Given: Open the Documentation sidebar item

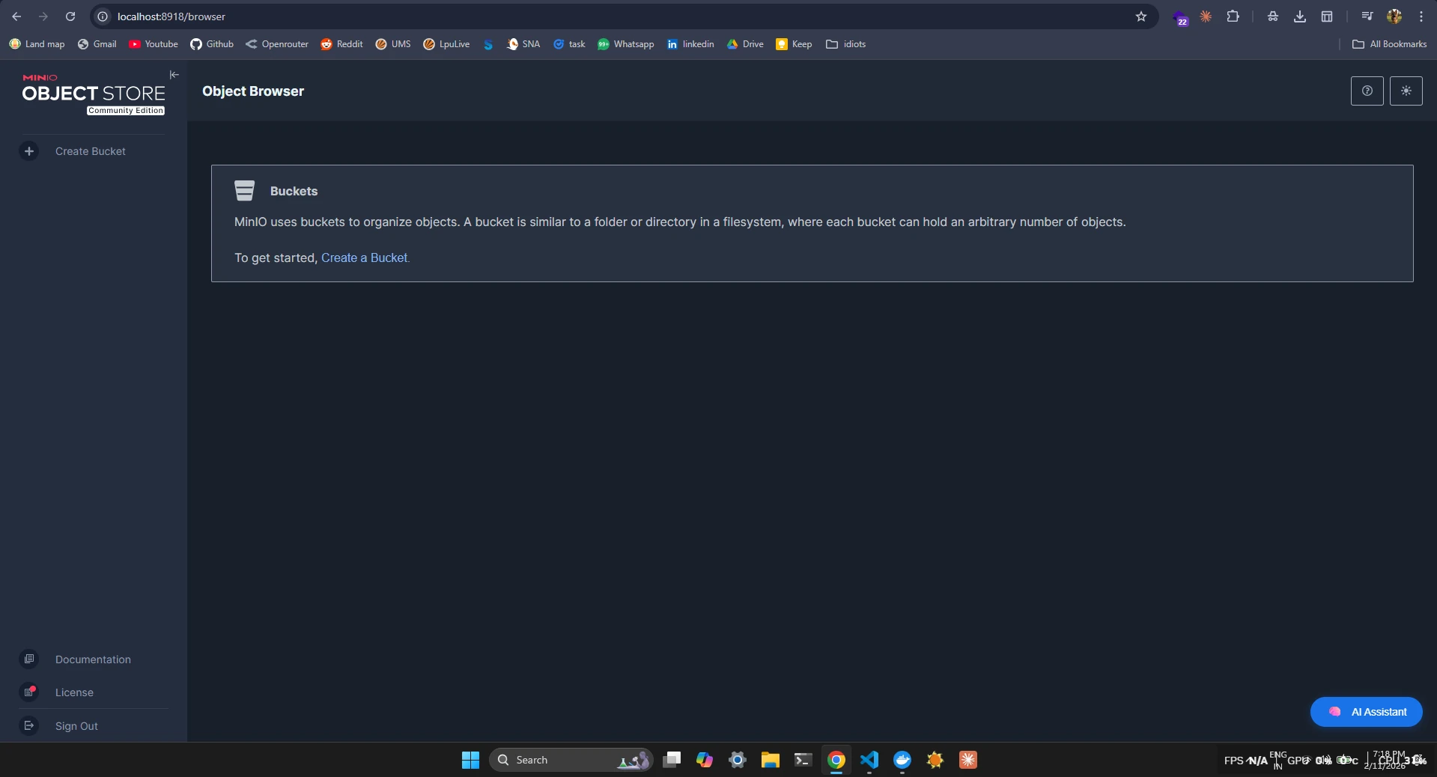Looking at the screenshot, I should pos(93,659).
